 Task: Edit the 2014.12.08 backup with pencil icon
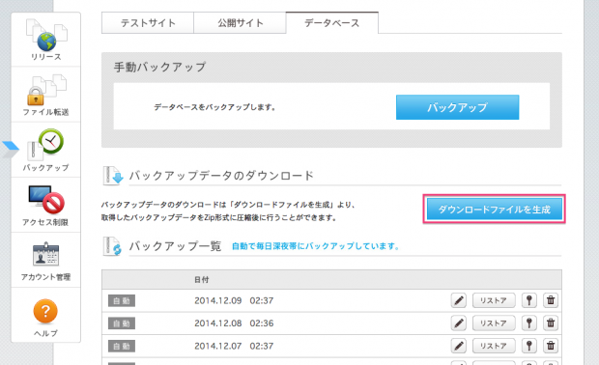pos(459,323)
